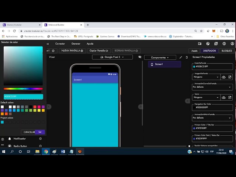Select the black default color swatch
Image resolution: width=236 pixels, height=177 pixels.
31,107
